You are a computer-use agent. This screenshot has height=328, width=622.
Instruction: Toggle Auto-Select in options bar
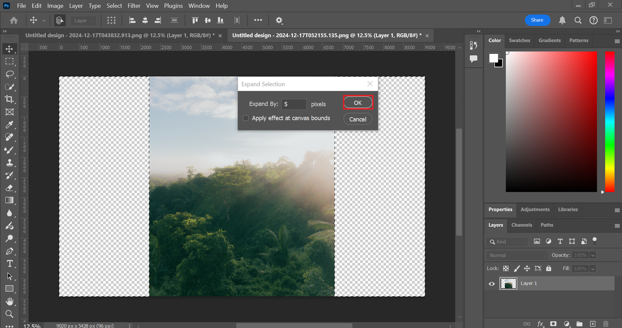[60, 20]
